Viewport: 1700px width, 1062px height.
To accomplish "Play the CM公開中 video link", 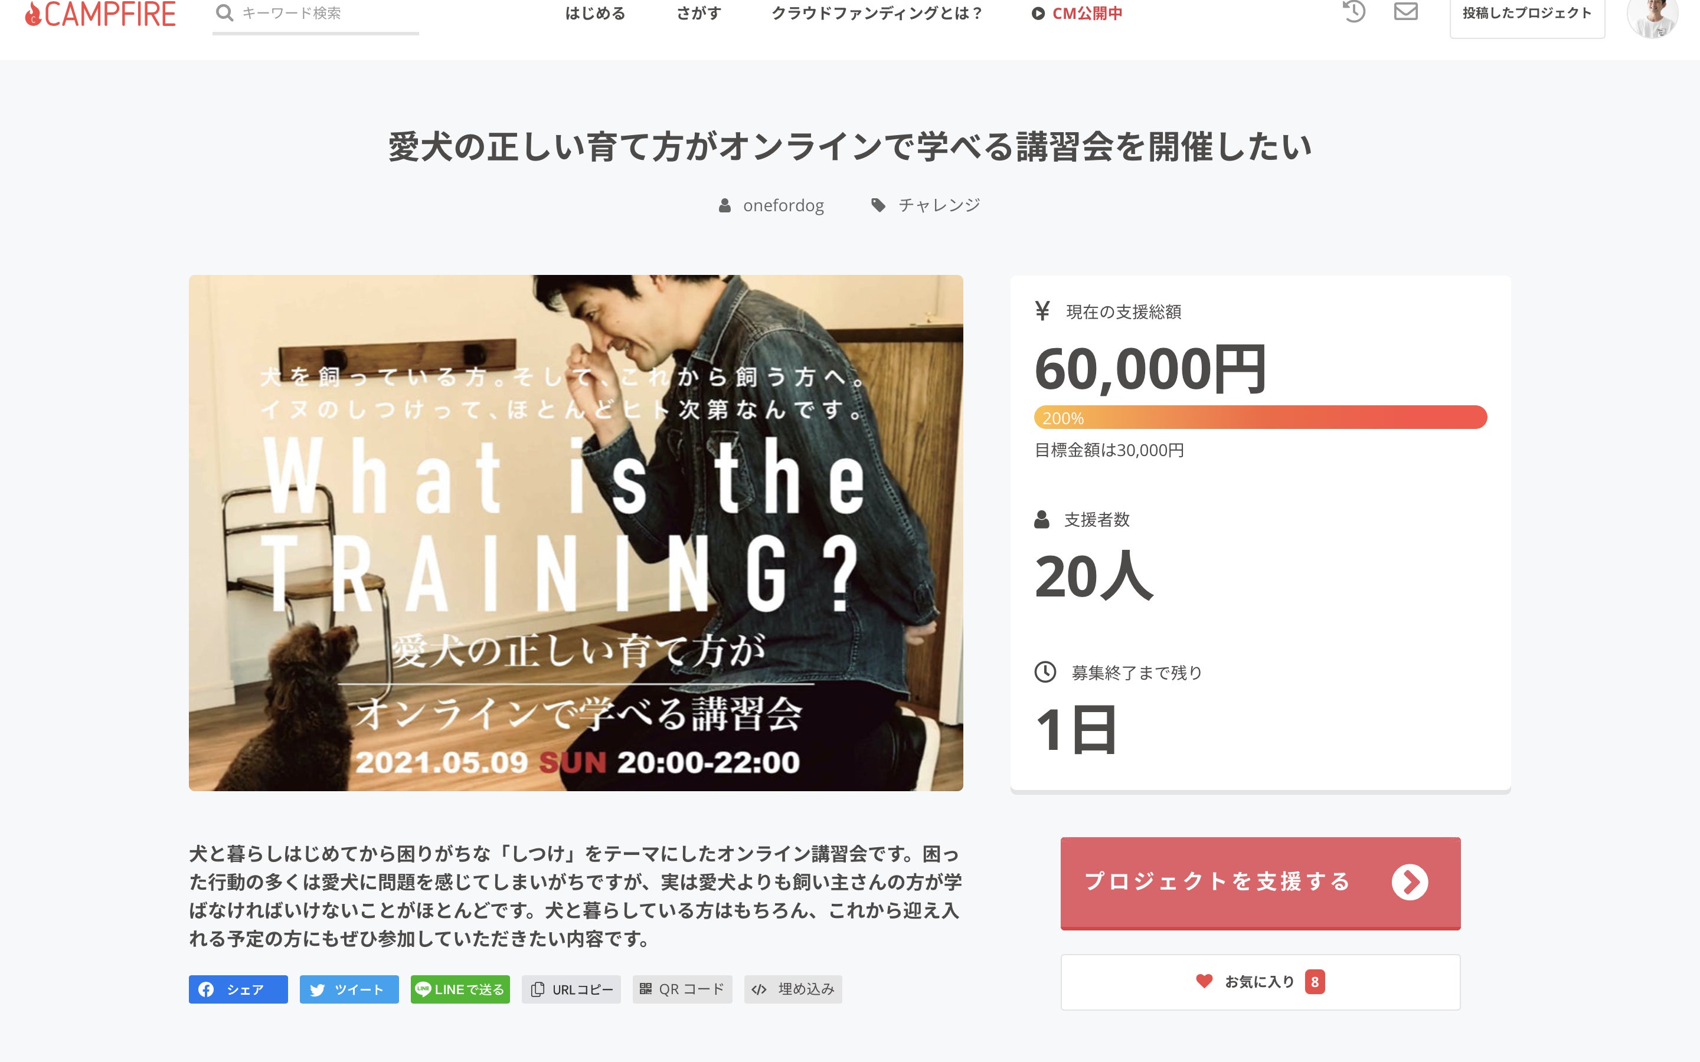I will tap(1076, 14).
